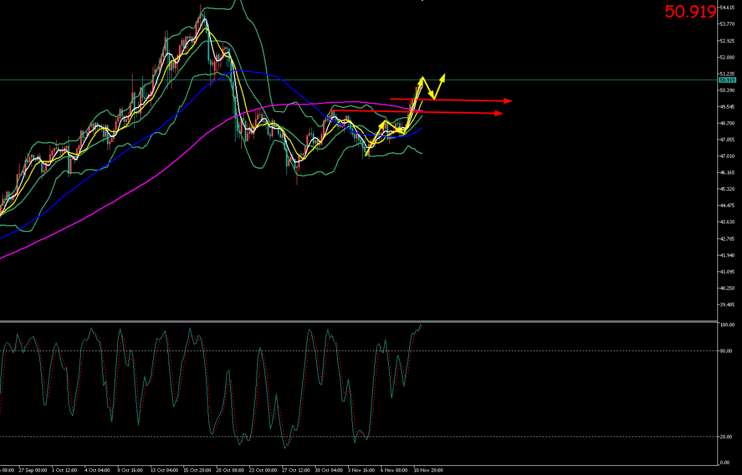Click the oscillator 20.00 level label
The image size is (742, 475).
pyautogui.click(x=726, y=437)
